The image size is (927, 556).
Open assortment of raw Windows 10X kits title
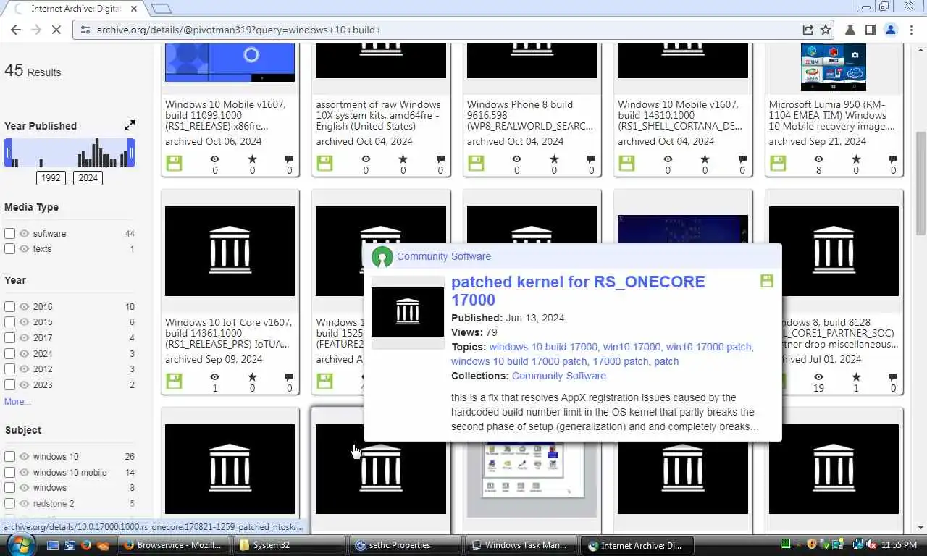click(378, 115)
